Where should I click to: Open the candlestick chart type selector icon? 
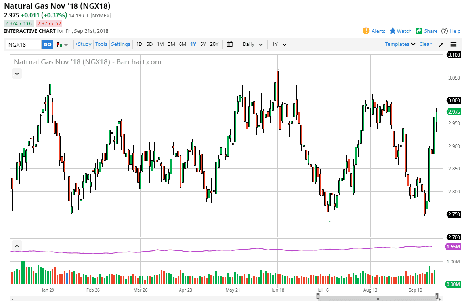pyautogui.click(x=59, y=44)
